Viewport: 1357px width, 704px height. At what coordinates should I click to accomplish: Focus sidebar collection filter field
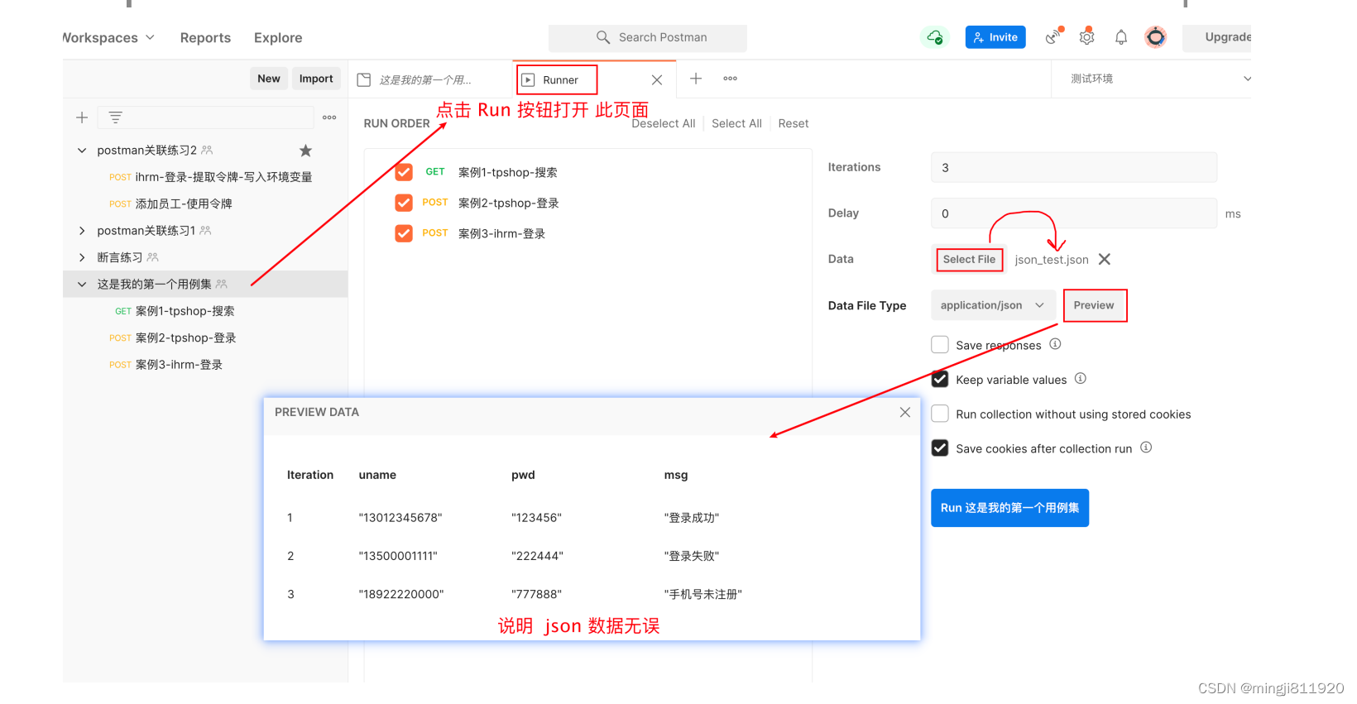click(205, 117)
